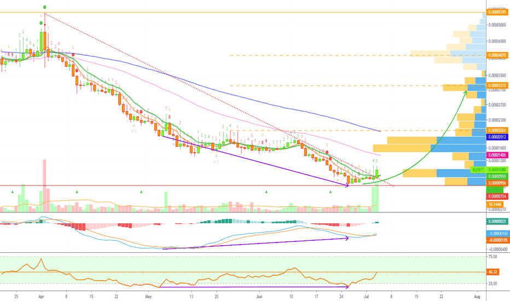Screen dimensions: 510x301
Task: Click the blue -0.00000160 MACD label
Action: pyautogui.click(x=497, y=233)
